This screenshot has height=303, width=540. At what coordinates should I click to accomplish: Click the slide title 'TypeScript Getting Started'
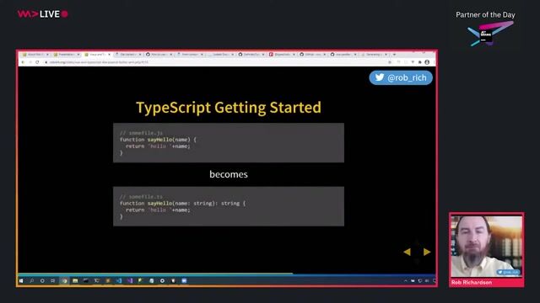(x=229, y=108)
